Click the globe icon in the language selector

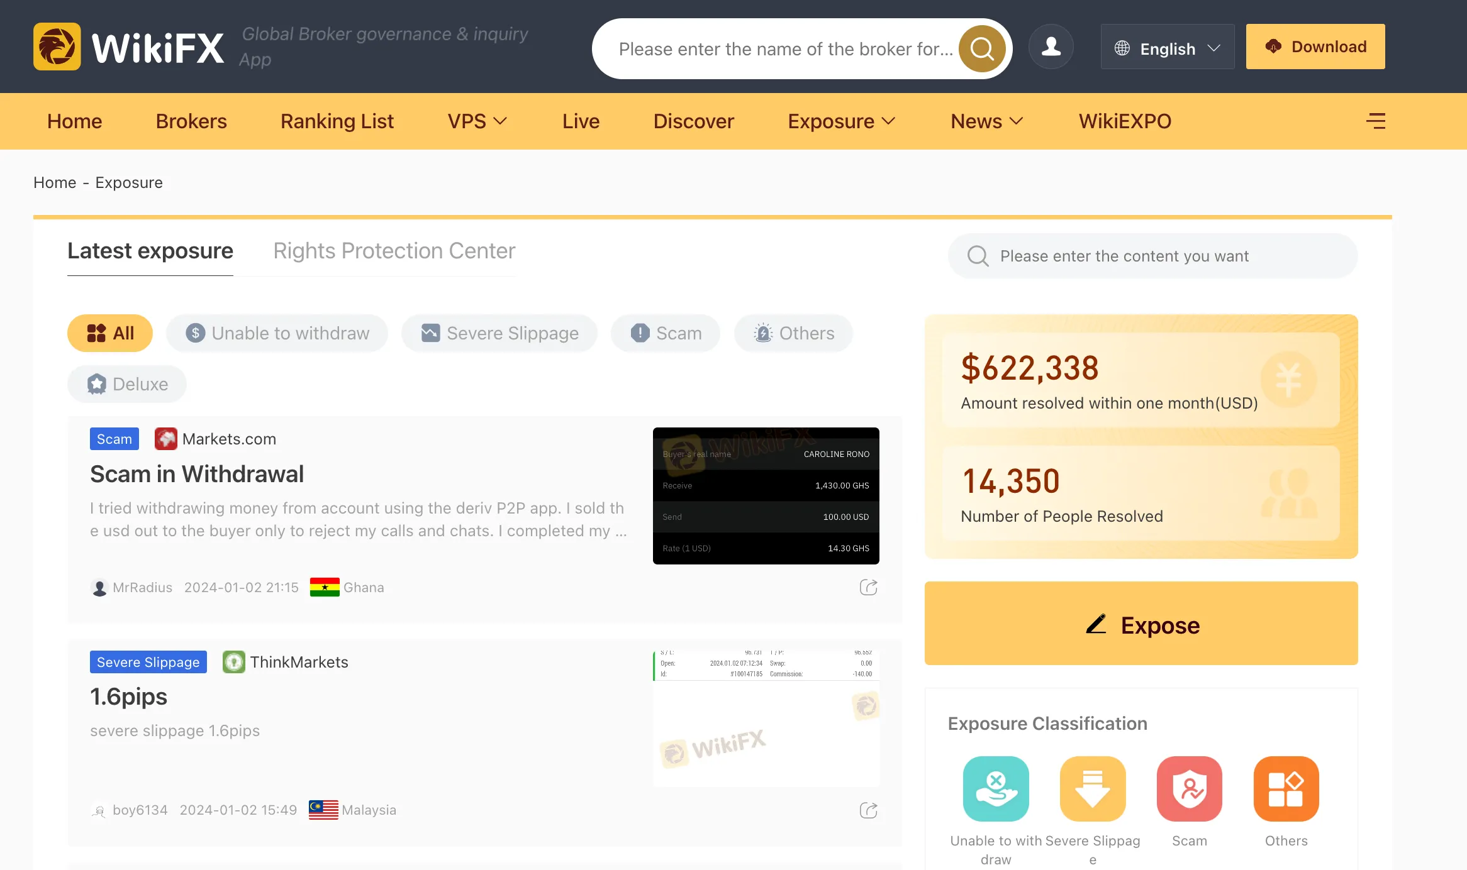[x=1122, y=48]
